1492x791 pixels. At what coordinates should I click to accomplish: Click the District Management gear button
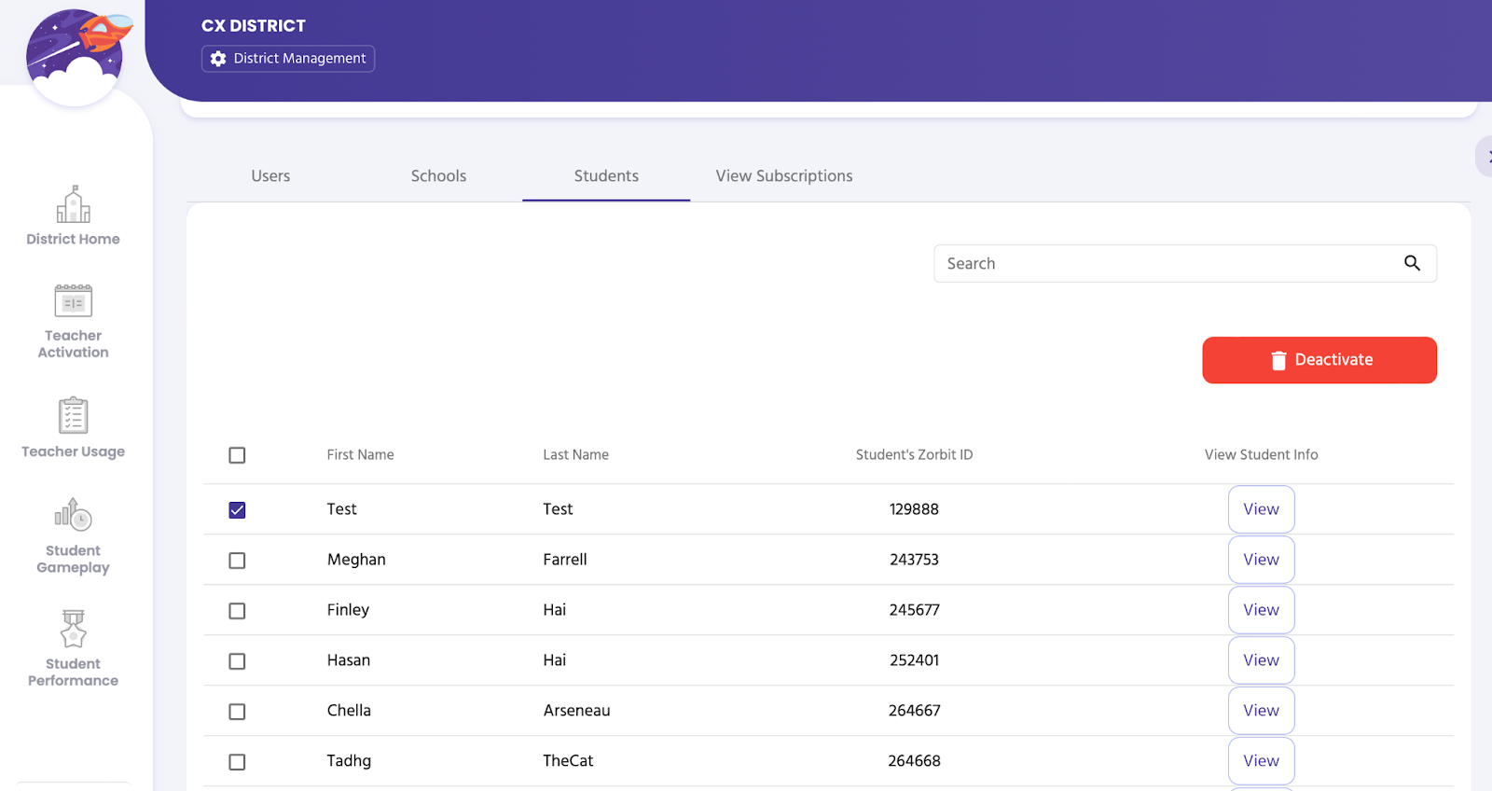click(288, 59)
